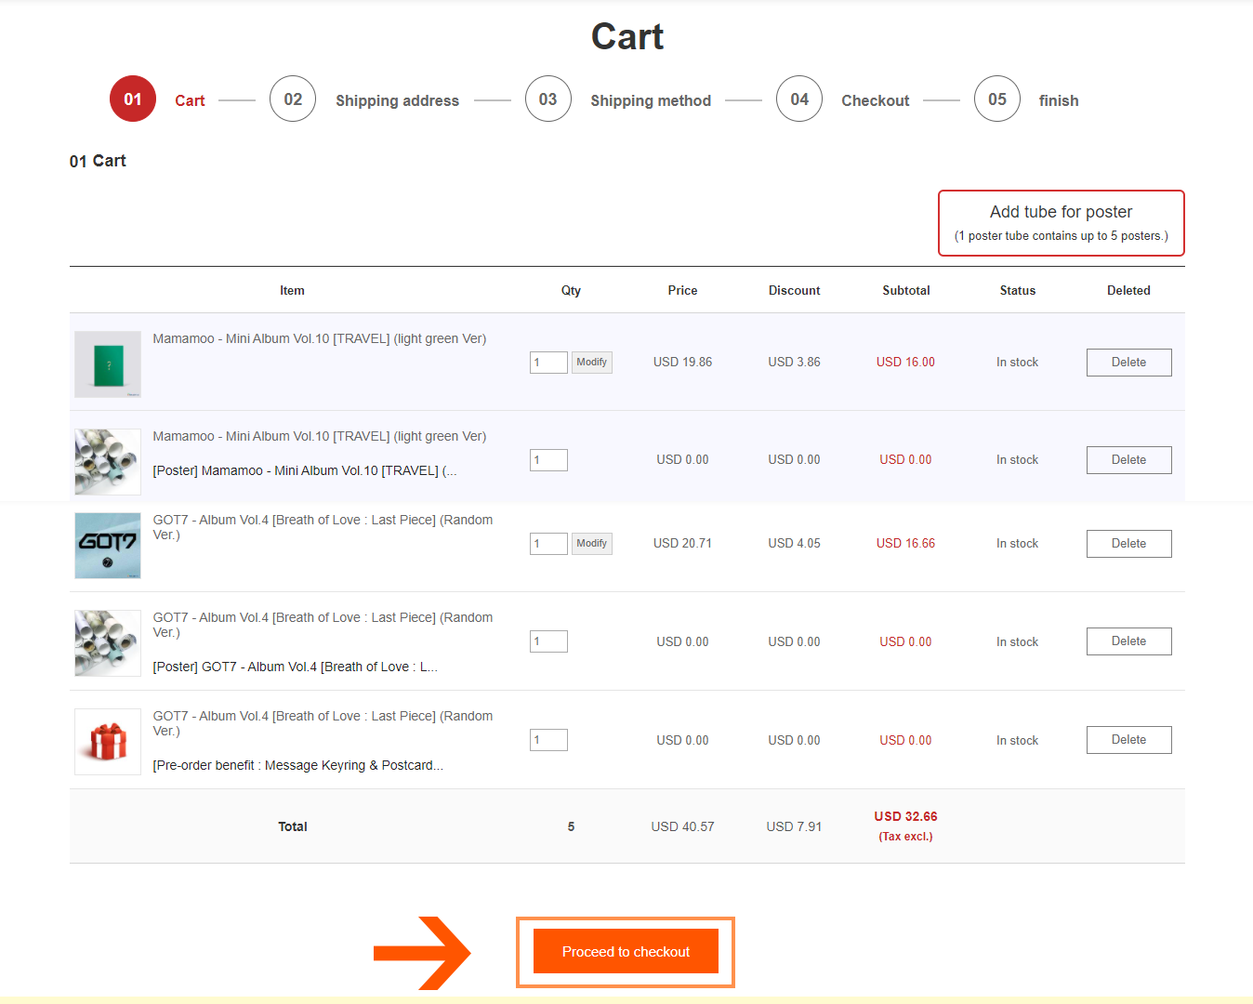Screen dimensions: 1253x1004
Task: Click total discount USD 7.91
Action: coord(794,826)
